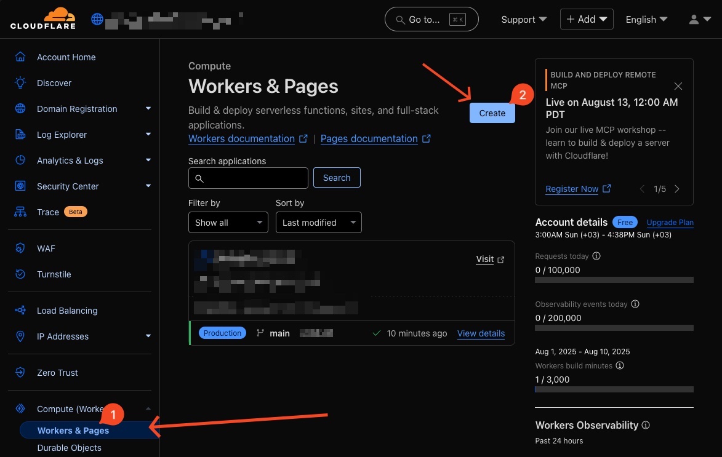Click the Search applications input field

248,178
